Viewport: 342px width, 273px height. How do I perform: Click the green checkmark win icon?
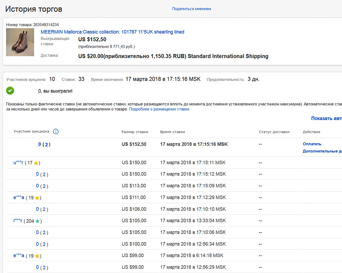(x=10, y=90)
